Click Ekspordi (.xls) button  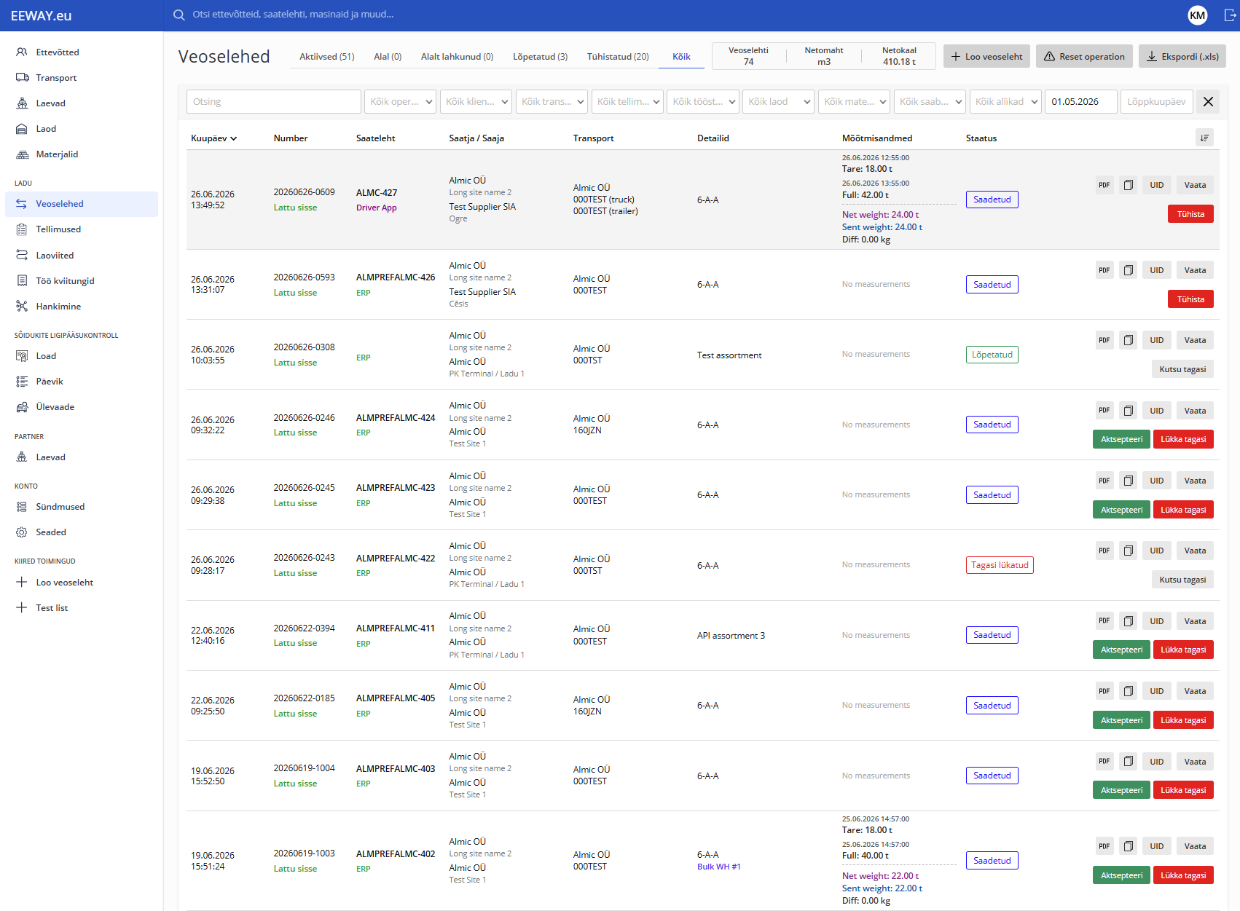(x=1182, y=57)
